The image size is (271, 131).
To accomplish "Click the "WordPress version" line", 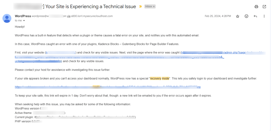I will coord(31,108).
